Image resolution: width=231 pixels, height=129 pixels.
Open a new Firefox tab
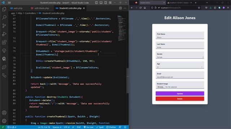point(196,3)
